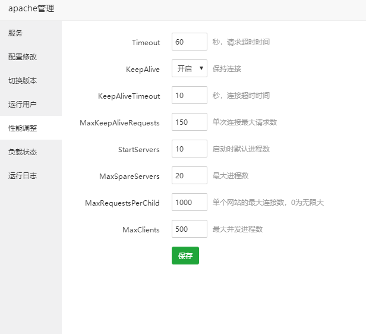Click the green 保存 button
The height and width of the screenshot is (334, 366).
185,256
